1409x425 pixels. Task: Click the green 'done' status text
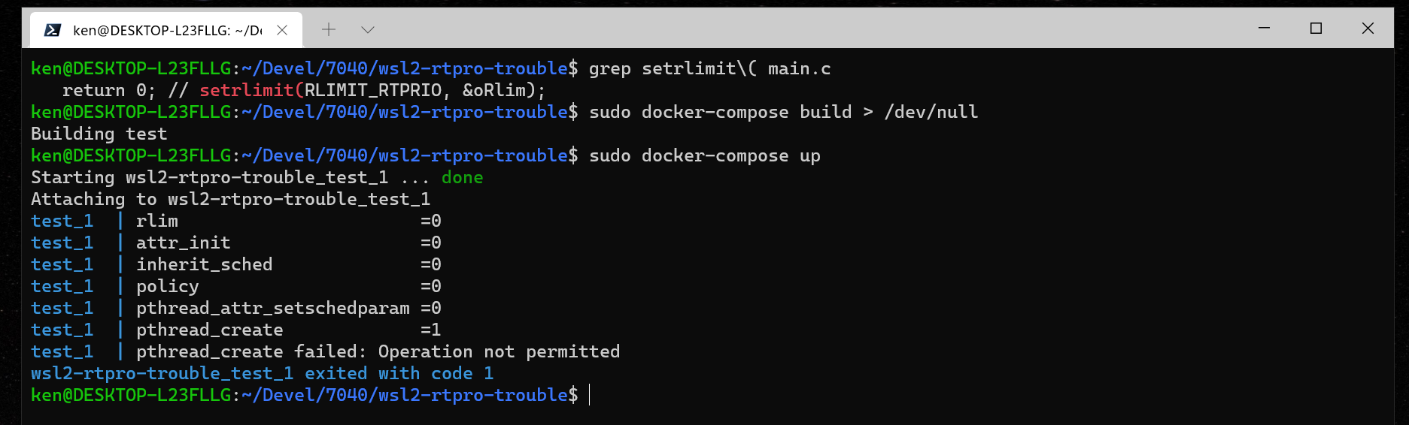pyautogui.click(x=462, y=177)
